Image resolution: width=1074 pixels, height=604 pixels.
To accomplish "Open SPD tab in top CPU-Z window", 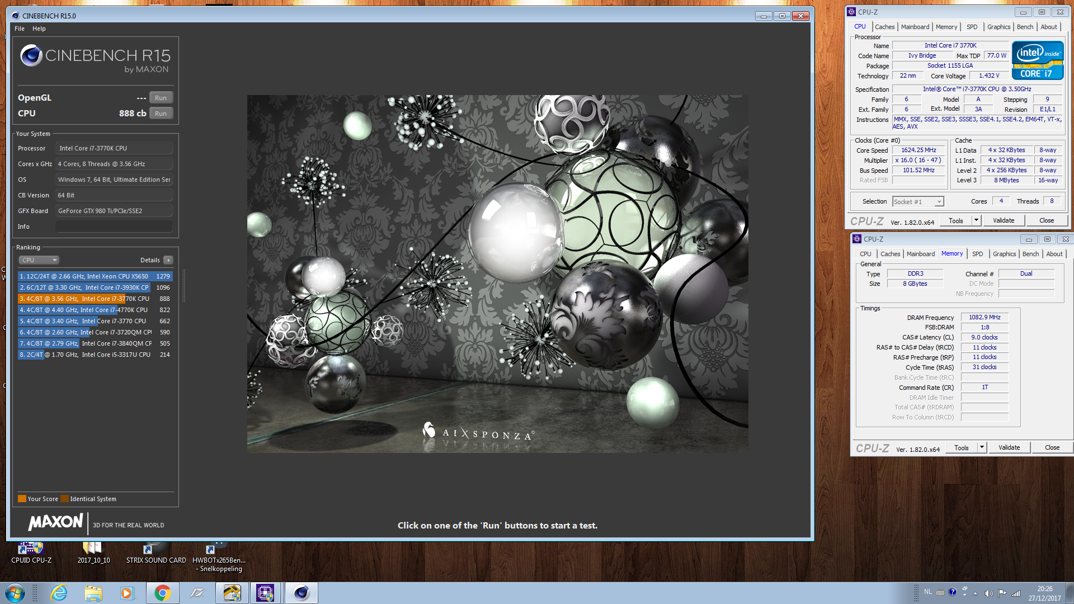I will [x=972, y=27].
